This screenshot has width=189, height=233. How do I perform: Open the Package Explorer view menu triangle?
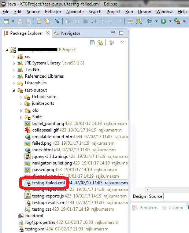[122, 42]
